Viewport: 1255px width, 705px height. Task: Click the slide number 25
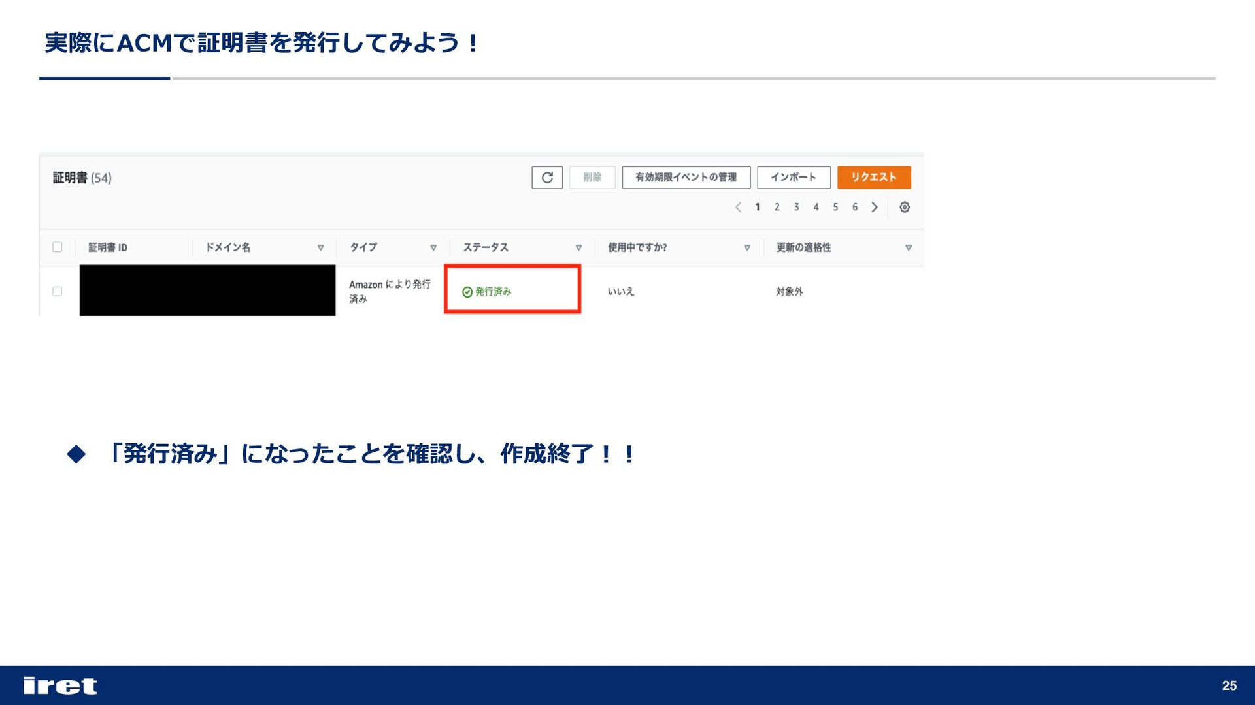pos(1230,685)
